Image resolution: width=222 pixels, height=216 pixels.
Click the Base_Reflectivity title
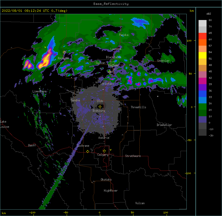pos(111,4)
